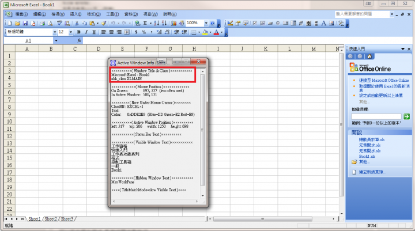Click the Paste clipboard icon

pyautogui.click(x=92, y=23)
